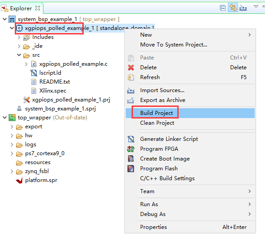Choose Refresh from the context menu
Image resolution: width=265 pixels, height=237 pixels.
(x=190, y=77)
